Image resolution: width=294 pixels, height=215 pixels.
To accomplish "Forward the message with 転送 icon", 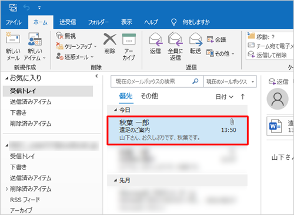I will [196, 43].
